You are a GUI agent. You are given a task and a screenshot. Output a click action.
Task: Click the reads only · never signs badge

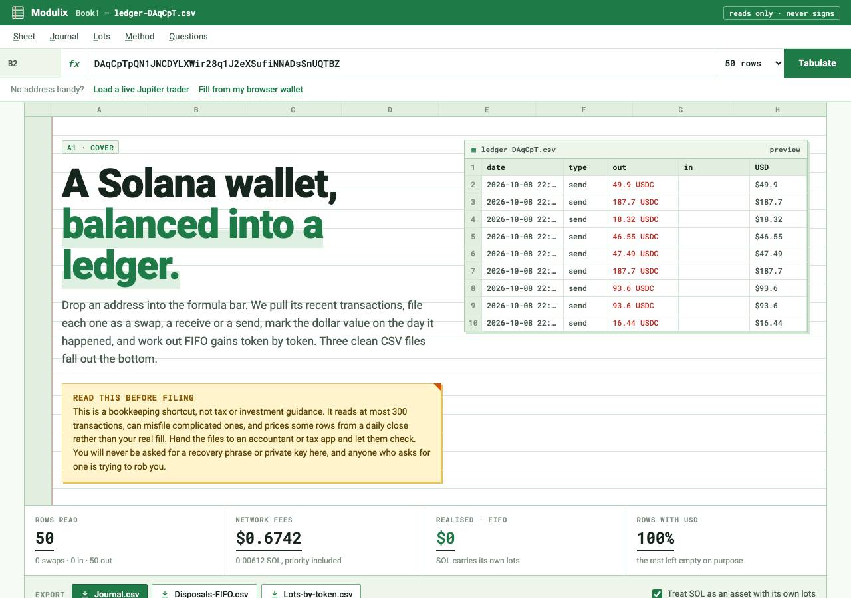click(781, 13)
